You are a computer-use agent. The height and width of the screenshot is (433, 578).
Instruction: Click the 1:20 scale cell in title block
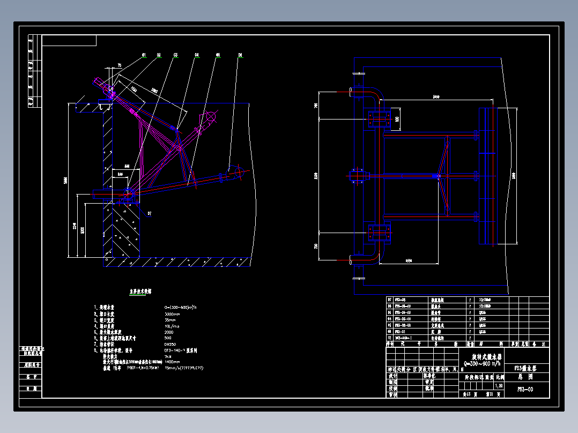499,386
